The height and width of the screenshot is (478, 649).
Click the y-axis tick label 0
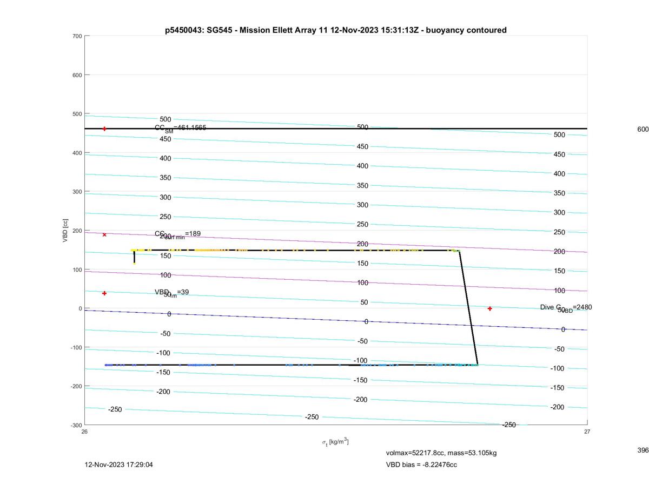[x=80, y=308]
